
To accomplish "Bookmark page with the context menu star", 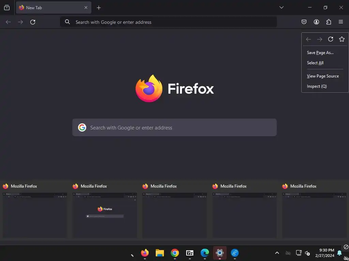I will pos(342,39).
